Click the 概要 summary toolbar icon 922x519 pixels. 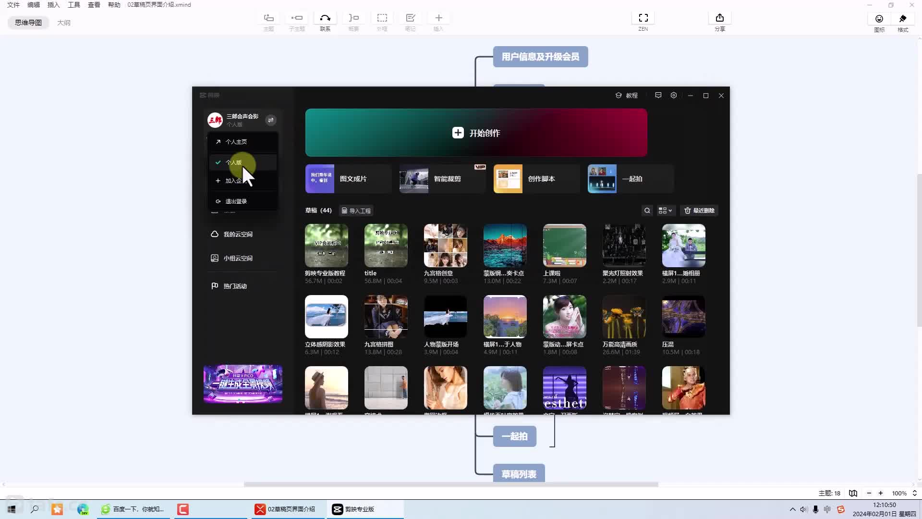click(353, 18)
